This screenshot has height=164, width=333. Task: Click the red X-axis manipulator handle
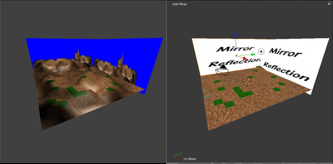coord(244,58)
